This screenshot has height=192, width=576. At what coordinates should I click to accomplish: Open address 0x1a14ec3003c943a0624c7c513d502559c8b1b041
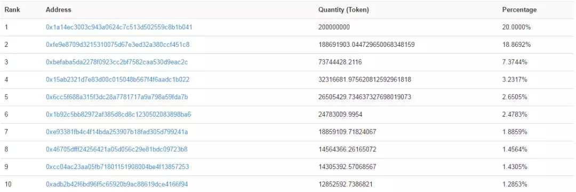pyautogui.click(x=119, y=27)
